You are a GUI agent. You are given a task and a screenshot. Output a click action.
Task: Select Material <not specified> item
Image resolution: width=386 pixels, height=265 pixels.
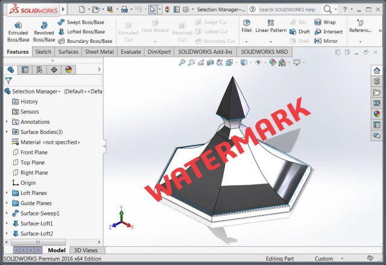pyautogui.click(x=46, y=142)
